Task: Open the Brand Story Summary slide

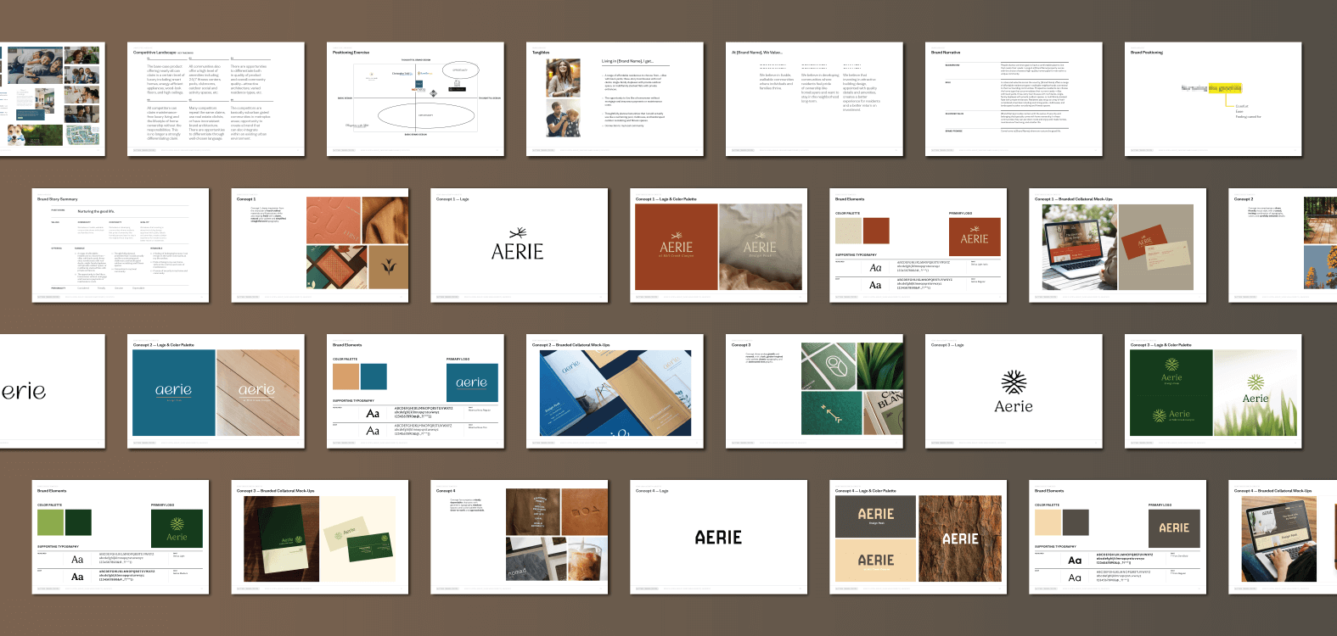Action: tap(121, 245)
